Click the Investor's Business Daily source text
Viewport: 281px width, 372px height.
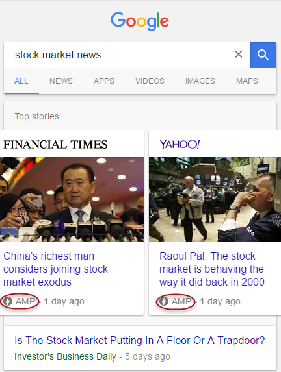click(65, 356)
